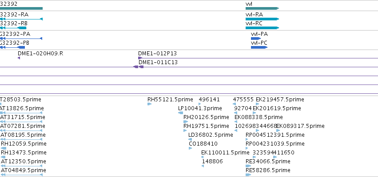Click the teal 32392 gene bar
The height and width of the screenshot is (177, 378).
[x=21, y=8]
